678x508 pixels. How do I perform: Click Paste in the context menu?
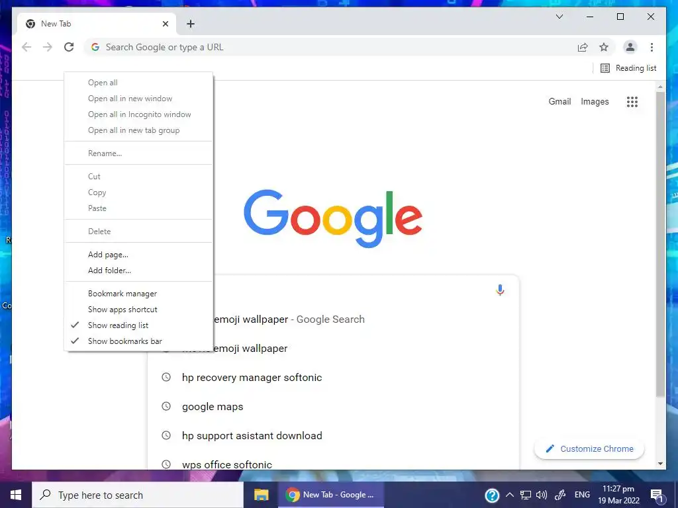(138, 208)
